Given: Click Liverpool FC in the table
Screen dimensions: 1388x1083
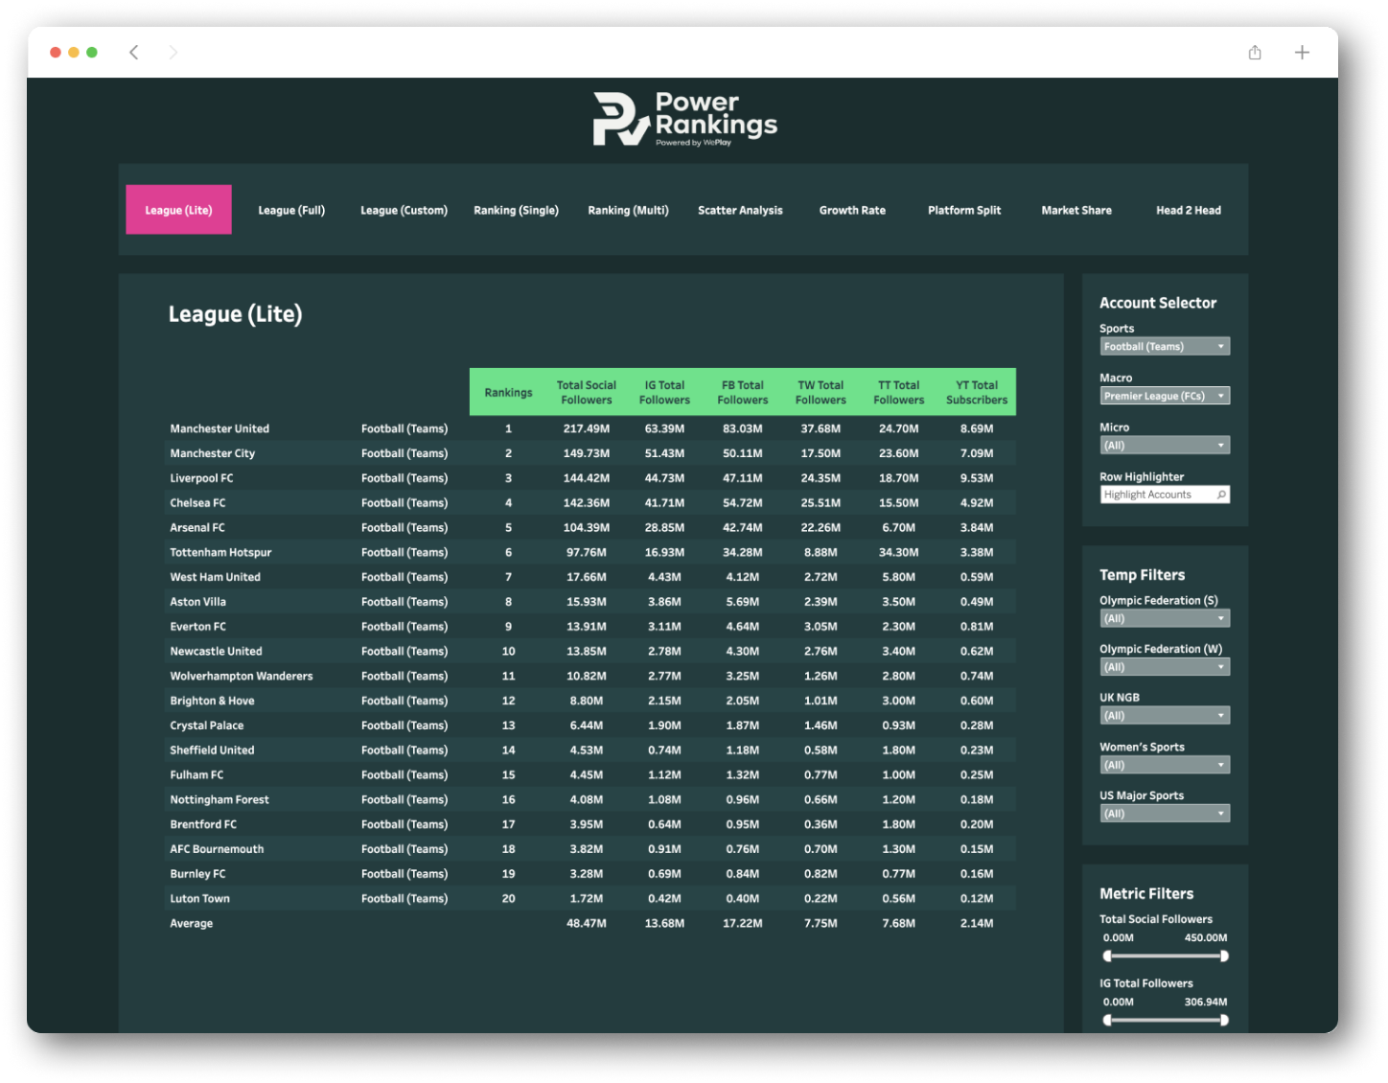Looking at the screenshot, I should [x=201, y=478].
